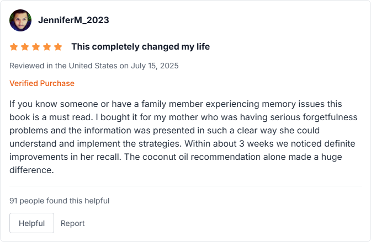Viewport: 371px width, 242px height.
Task: Click JenniferM_2023's profile avatar
Action: coord(20,20)
